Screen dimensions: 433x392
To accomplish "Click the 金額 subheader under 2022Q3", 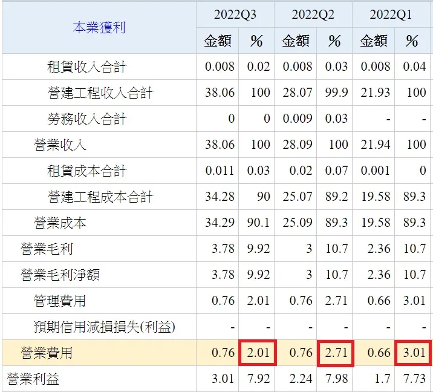I will coord(218,41).
